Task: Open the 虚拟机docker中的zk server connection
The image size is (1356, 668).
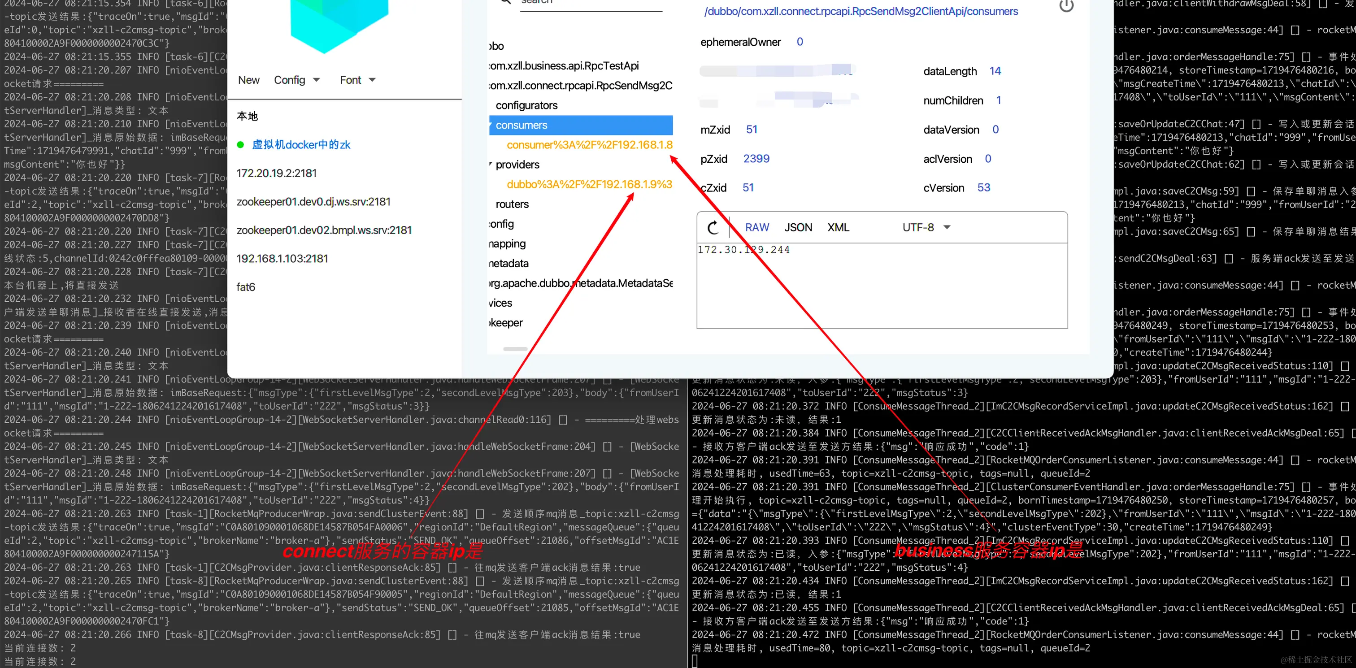Action: (301, 145)
